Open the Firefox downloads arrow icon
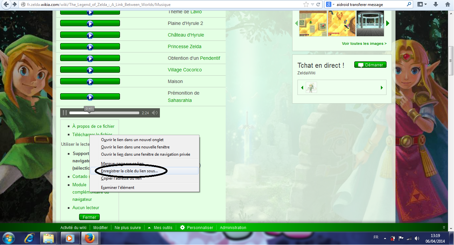Screen dimensions: 454x245 [x=435, y=5]
